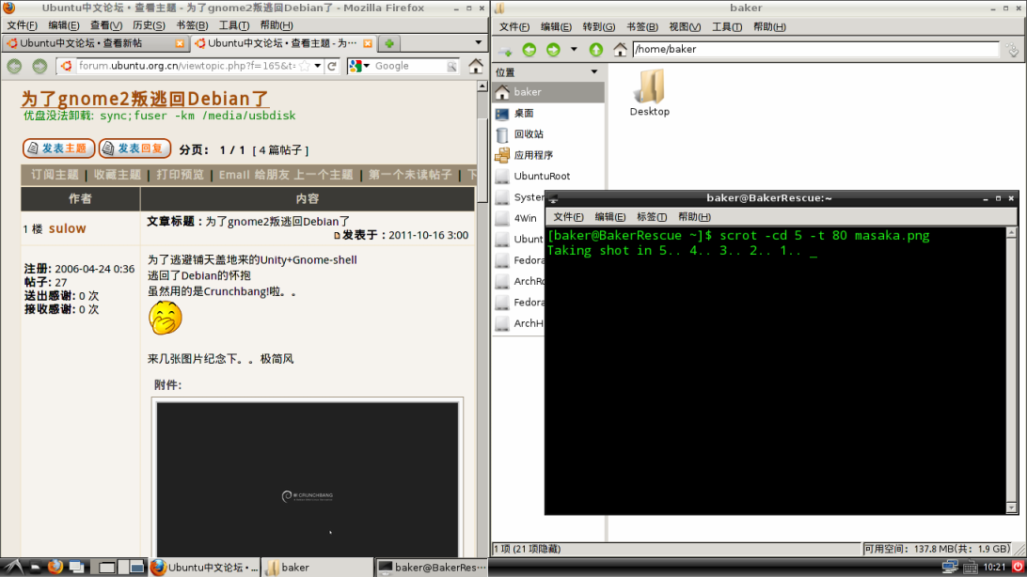Go to Firefox home page icon
The height and width of the screenshot is (577, 1027).
tap(476, 66)
